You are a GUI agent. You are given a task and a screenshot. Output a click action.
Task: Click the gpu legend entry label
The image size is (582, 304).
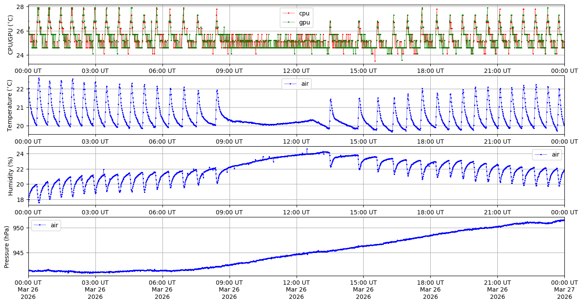pyautogui.click(x=304, y=22)
